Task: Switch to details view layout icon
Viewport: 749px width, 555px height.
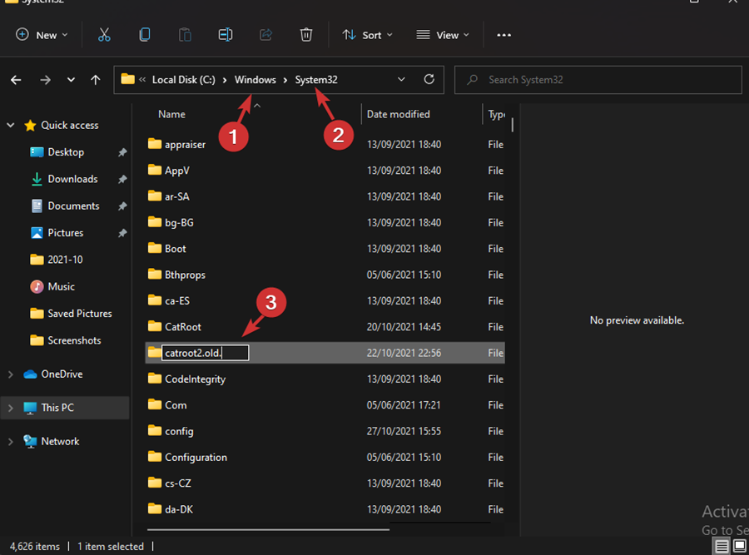Action: coord(722,546)
